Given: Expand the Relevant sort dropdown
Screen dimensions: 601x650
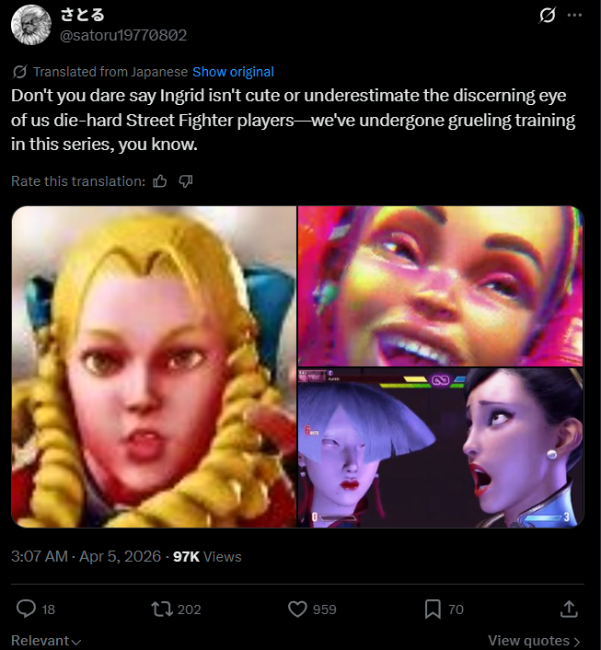Looking at the screenshot, I should (x=46, y=641).
